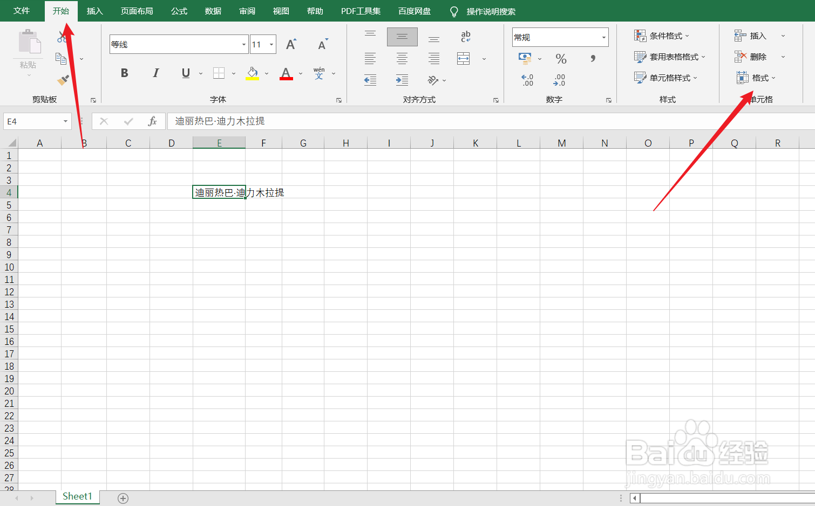This screenshot has width=815, height=506.
Task: Click the formula bar text
Action: pos(220,121)
